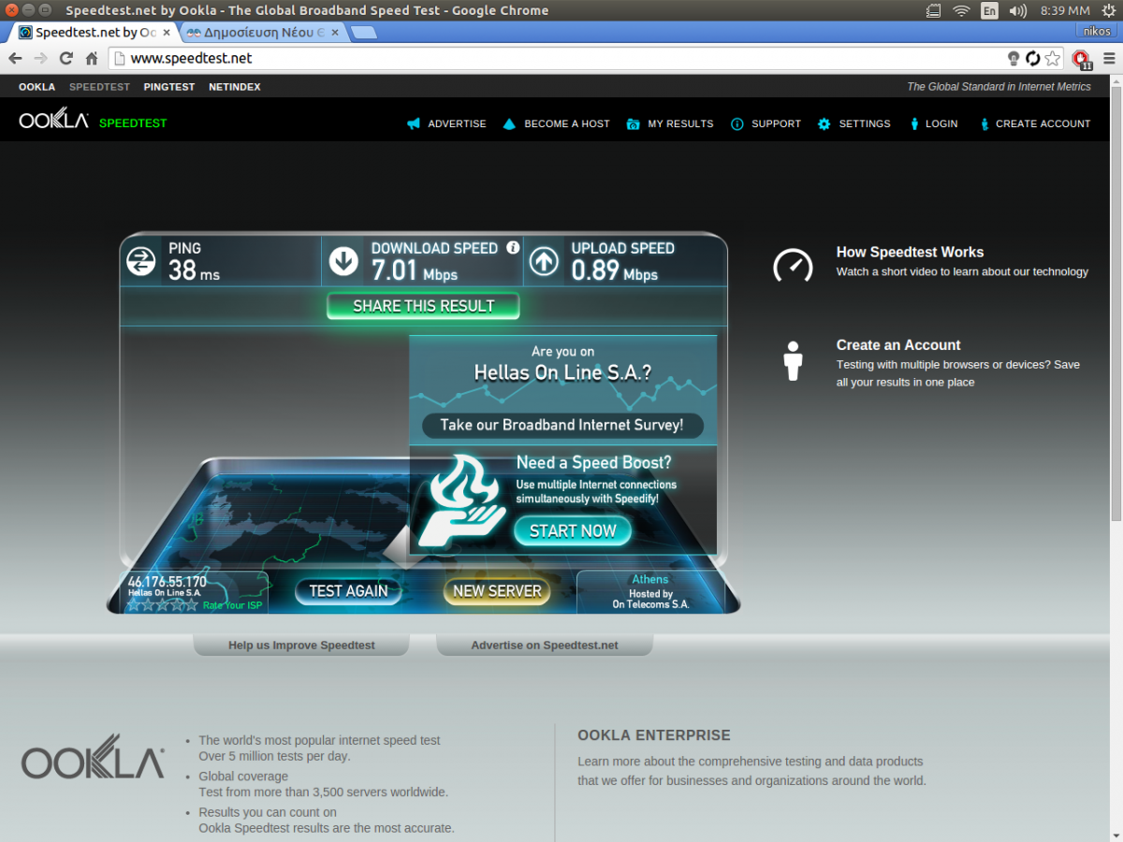Click the BECOME A HOST text link
1123x842 pixels.
[x=567, y=123]
